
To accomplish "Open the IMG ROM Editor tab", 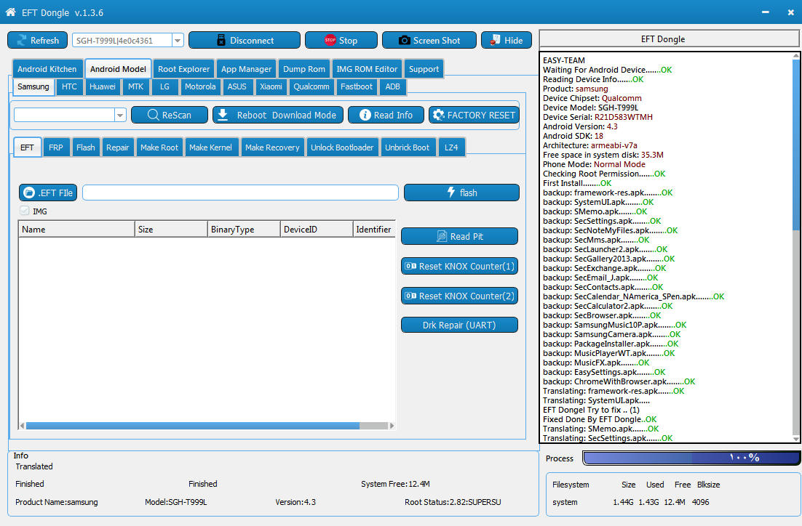I will coord(367,69).
